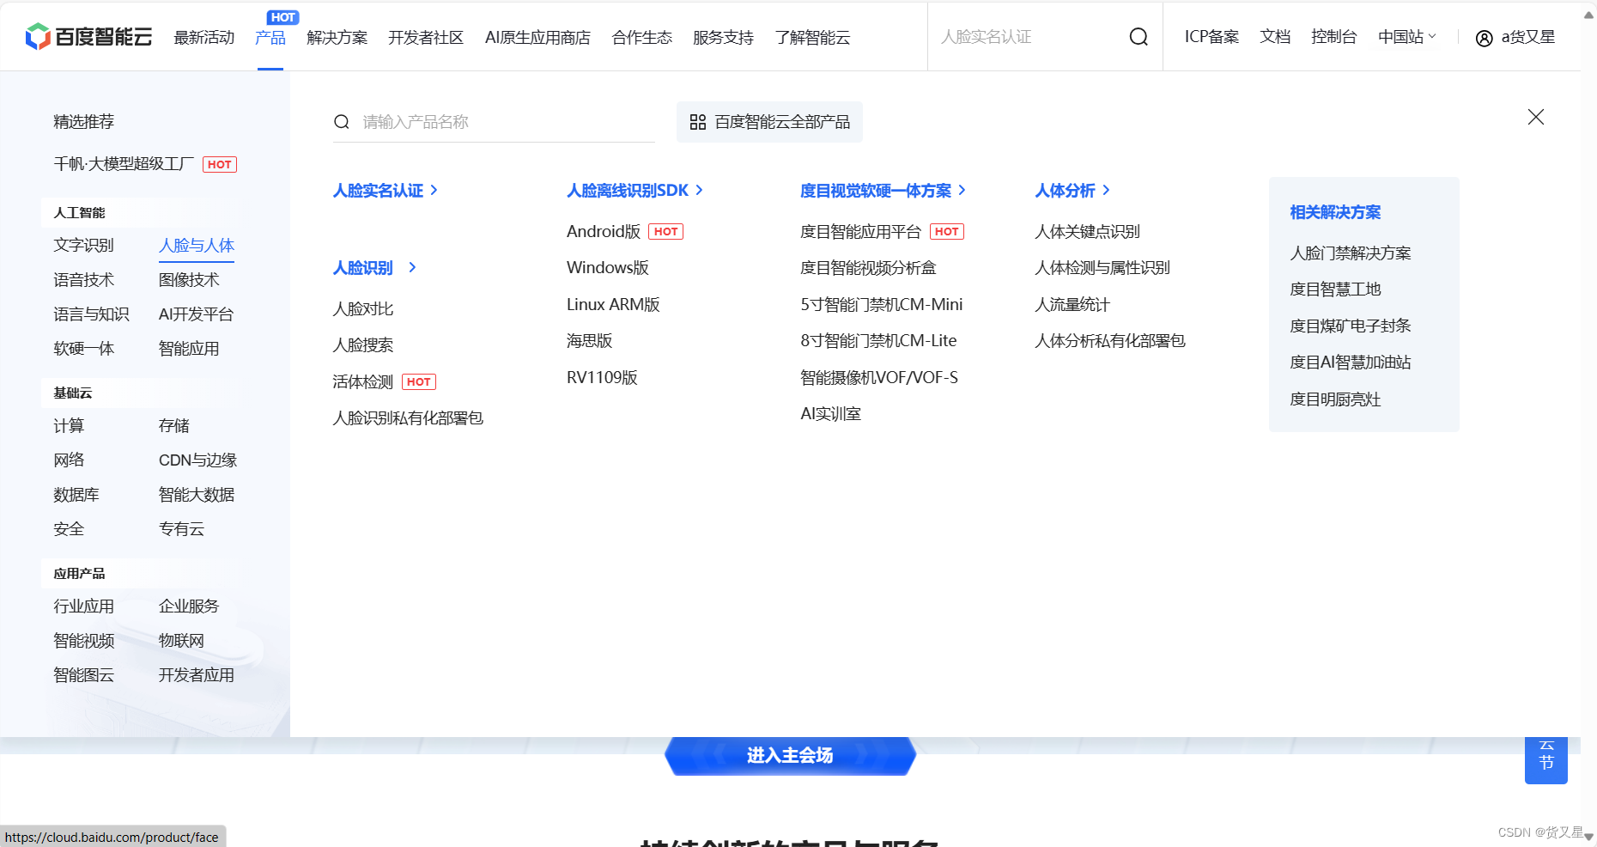The image size is (1597, 847).
Task: Click the user avatar icon
Action: 1484,38
